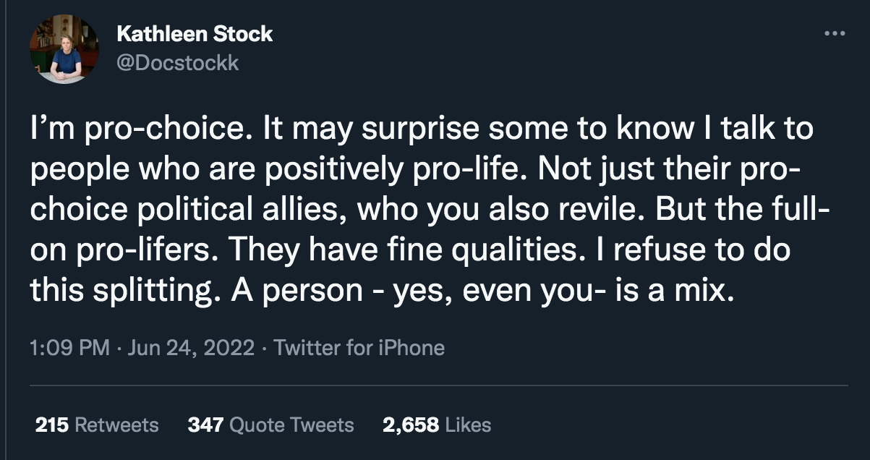
Task: Open the three-dot more options menu
Action: 834,33
